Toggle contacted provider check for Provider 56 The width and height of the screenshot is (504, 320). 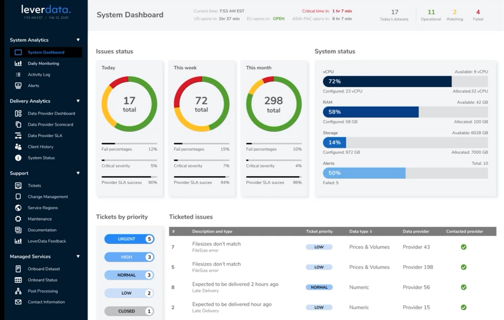(464, 287)
